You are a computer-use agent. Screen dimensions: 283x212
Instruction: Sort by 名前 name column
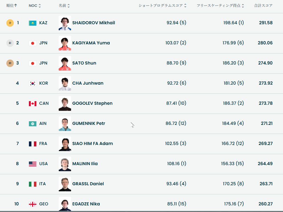tap(64, 6)
